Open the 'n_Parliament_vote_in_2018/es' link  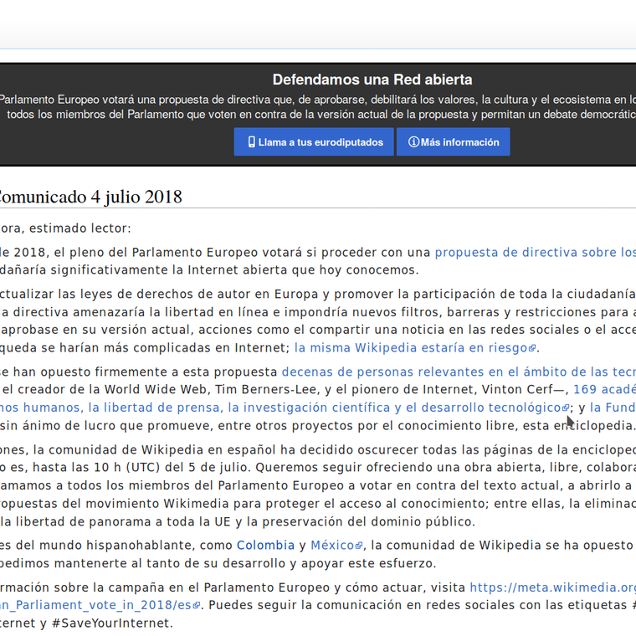95,605
